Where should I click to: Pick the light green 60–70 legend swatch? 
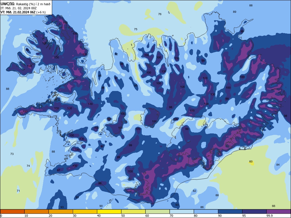click(x=157, y=212)
